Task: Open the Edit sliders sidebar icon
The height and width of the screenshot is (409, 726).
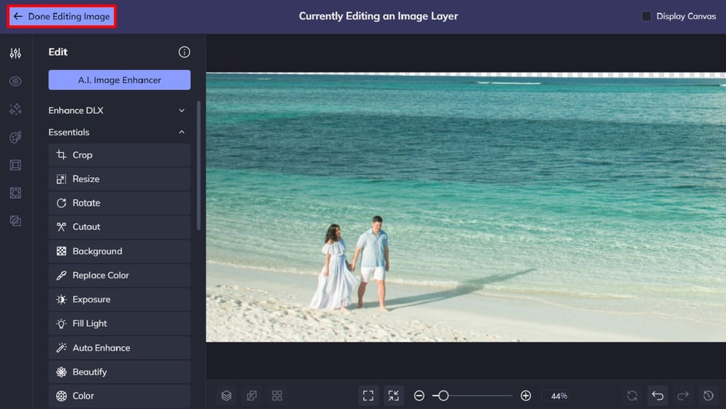Action: click(15, 53)
